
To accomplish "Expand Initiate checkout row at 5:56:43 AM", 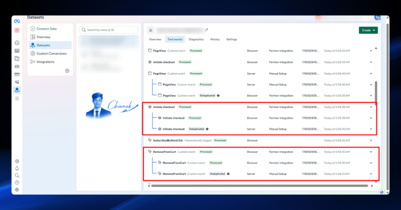I will coord(371,62).
